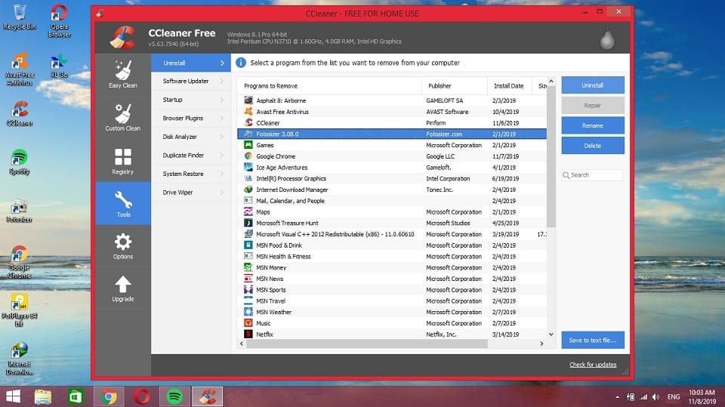This screenshot has width=725, height=407.
Task: Open Drive Wiper tool
Action: (191, 192)
